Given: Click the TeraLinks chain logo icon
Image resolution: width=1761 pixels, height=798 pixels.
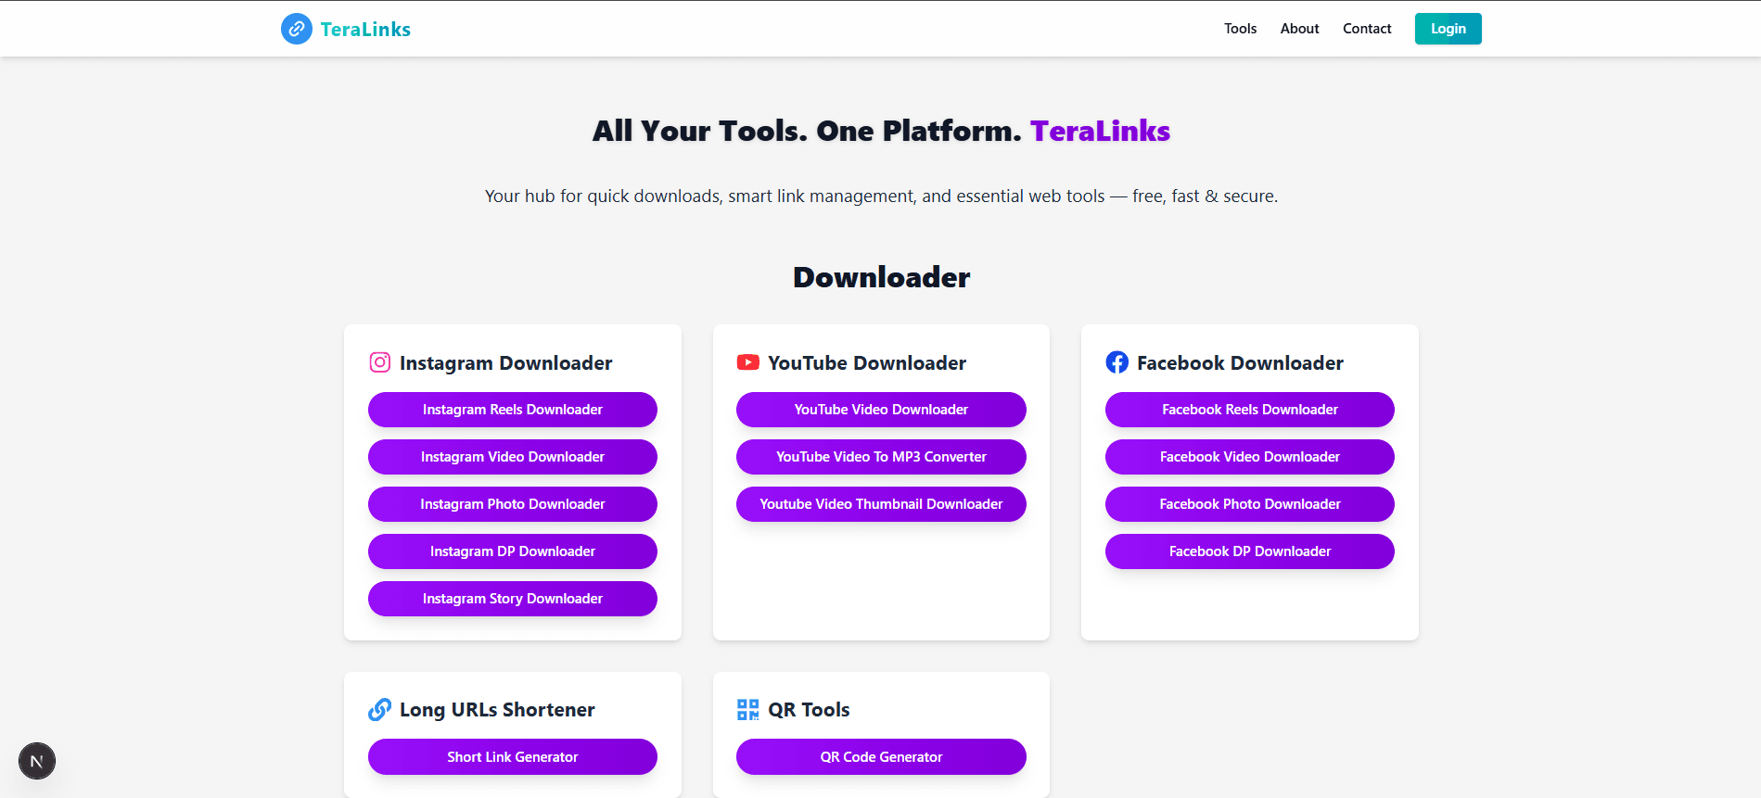Looking at the screenshot, I should pos(297,29).
